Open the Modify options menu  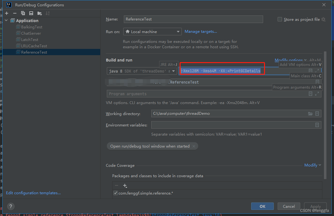coord(291,60)
